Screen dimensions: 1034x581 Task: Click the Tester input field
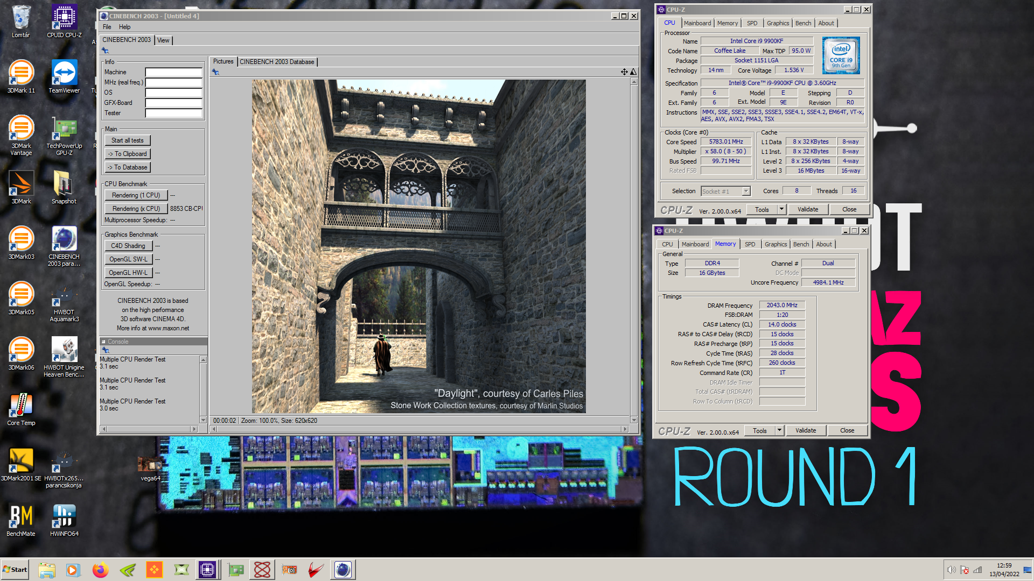point(174,113)
